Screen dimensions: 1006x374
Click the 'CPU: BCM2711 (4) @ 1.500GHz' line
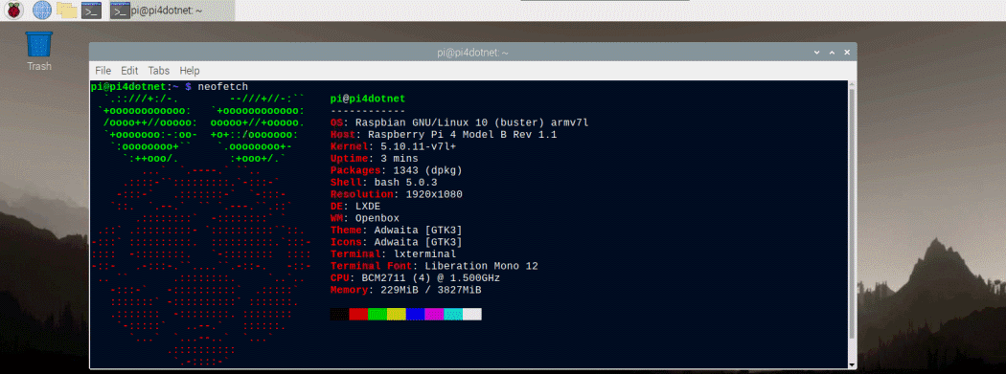[415, 278]
